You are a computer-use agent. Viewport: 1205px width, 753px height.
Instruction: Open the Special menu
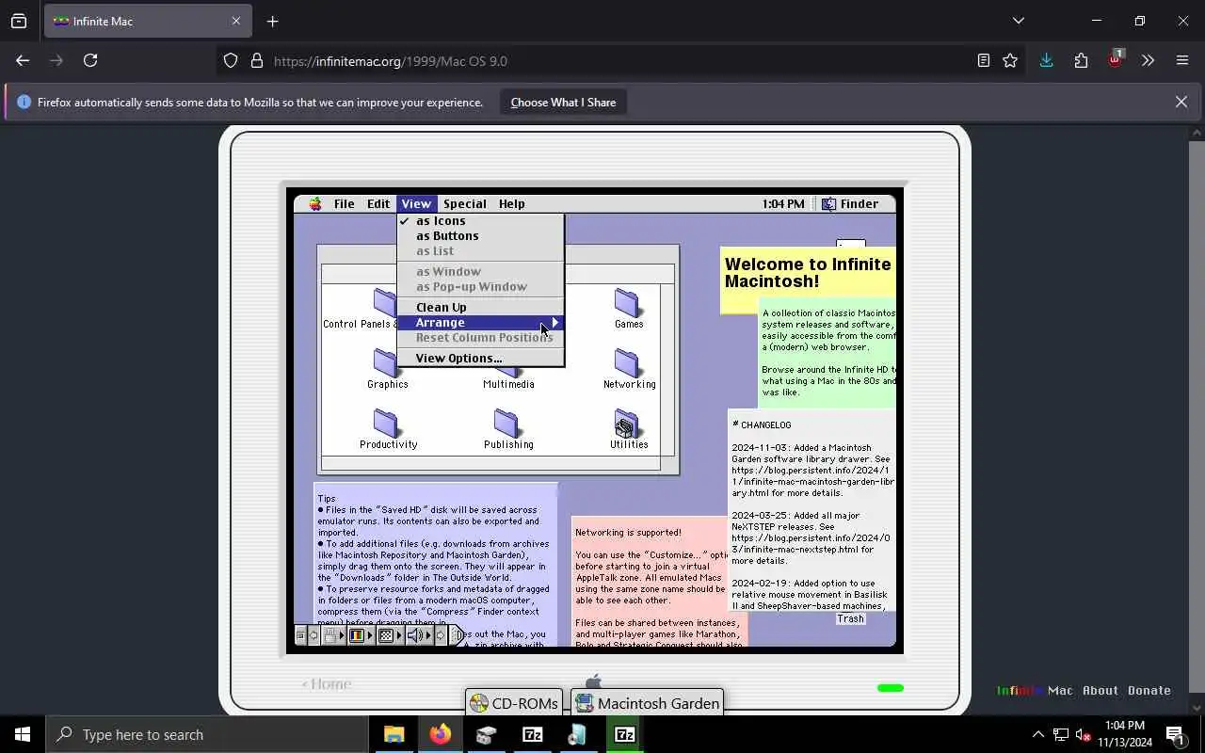pyautogui.click(x=465, y=203)
